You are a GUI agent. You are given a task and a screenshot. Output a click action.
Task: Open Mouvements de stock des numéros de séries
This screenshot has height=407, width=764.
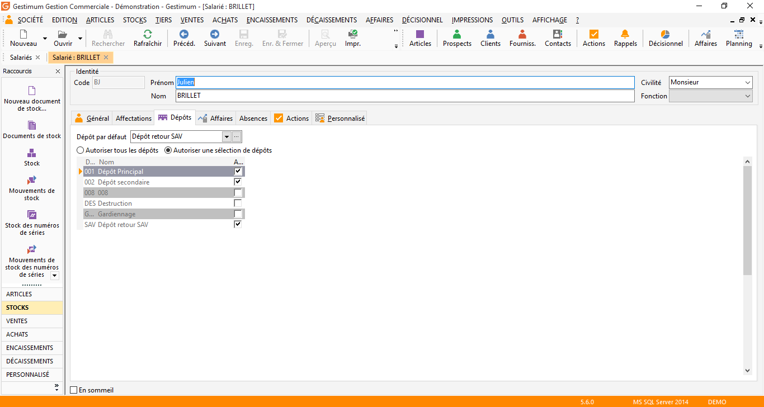coord(32,261)
